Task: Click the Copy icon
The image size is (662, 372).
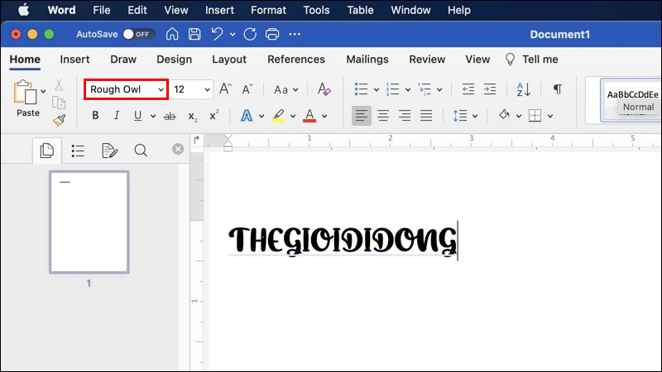Action: (59, 103)
